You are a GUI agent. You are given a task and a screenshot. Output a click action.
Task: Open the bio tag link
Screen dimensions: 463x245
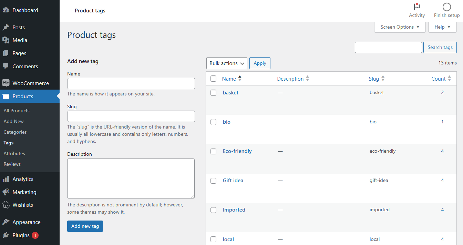(227, 122)
